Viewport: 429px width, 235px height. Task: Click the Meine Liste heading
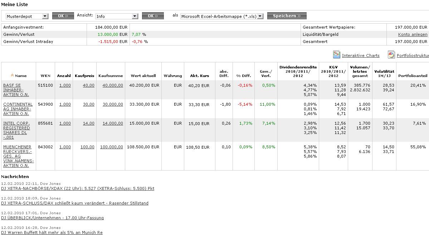(x=14, y=4)
